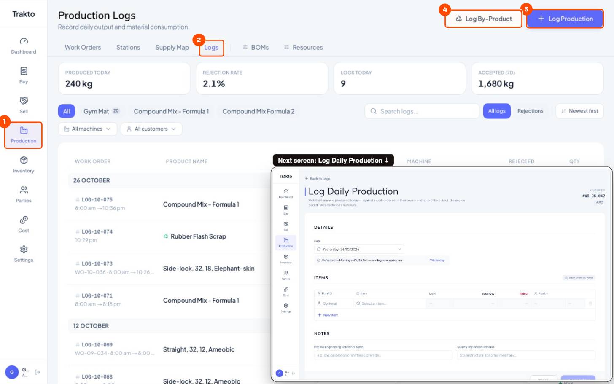Go to the Supply Map tab

point(172,47)
